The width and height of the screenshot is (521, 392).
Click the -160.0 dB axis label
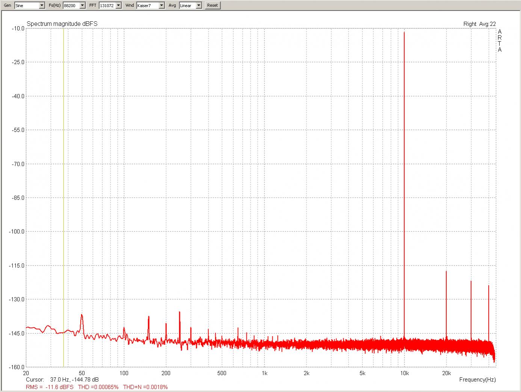(x=16, y=367)
